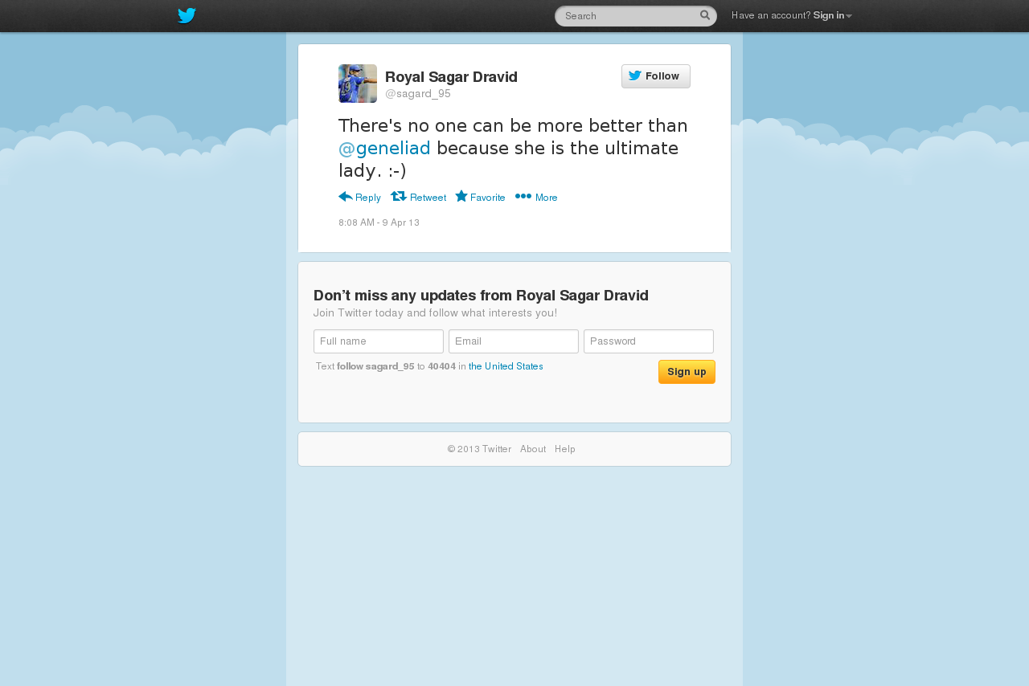This screenshot has height=686, width=1029.
Task: Click the © 2013 Twitter footer text
Action: pos(479,449)
